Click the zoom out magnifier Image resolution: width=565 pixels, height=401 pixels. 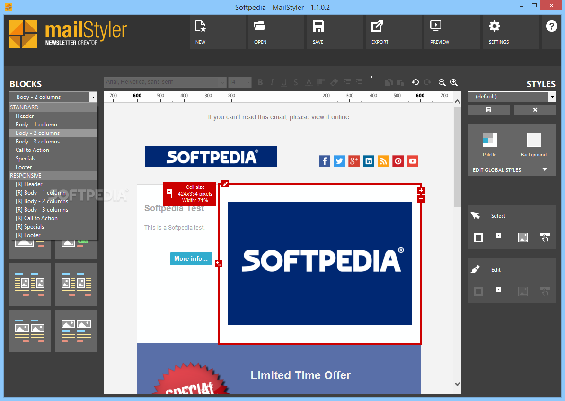click(442, 82)
